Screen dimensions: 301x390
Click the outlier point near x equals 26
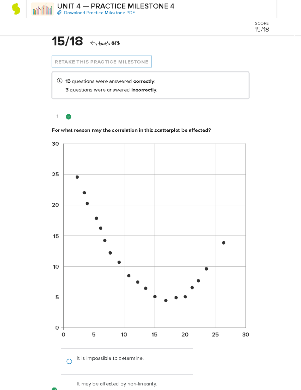click(x=223, y=243)
